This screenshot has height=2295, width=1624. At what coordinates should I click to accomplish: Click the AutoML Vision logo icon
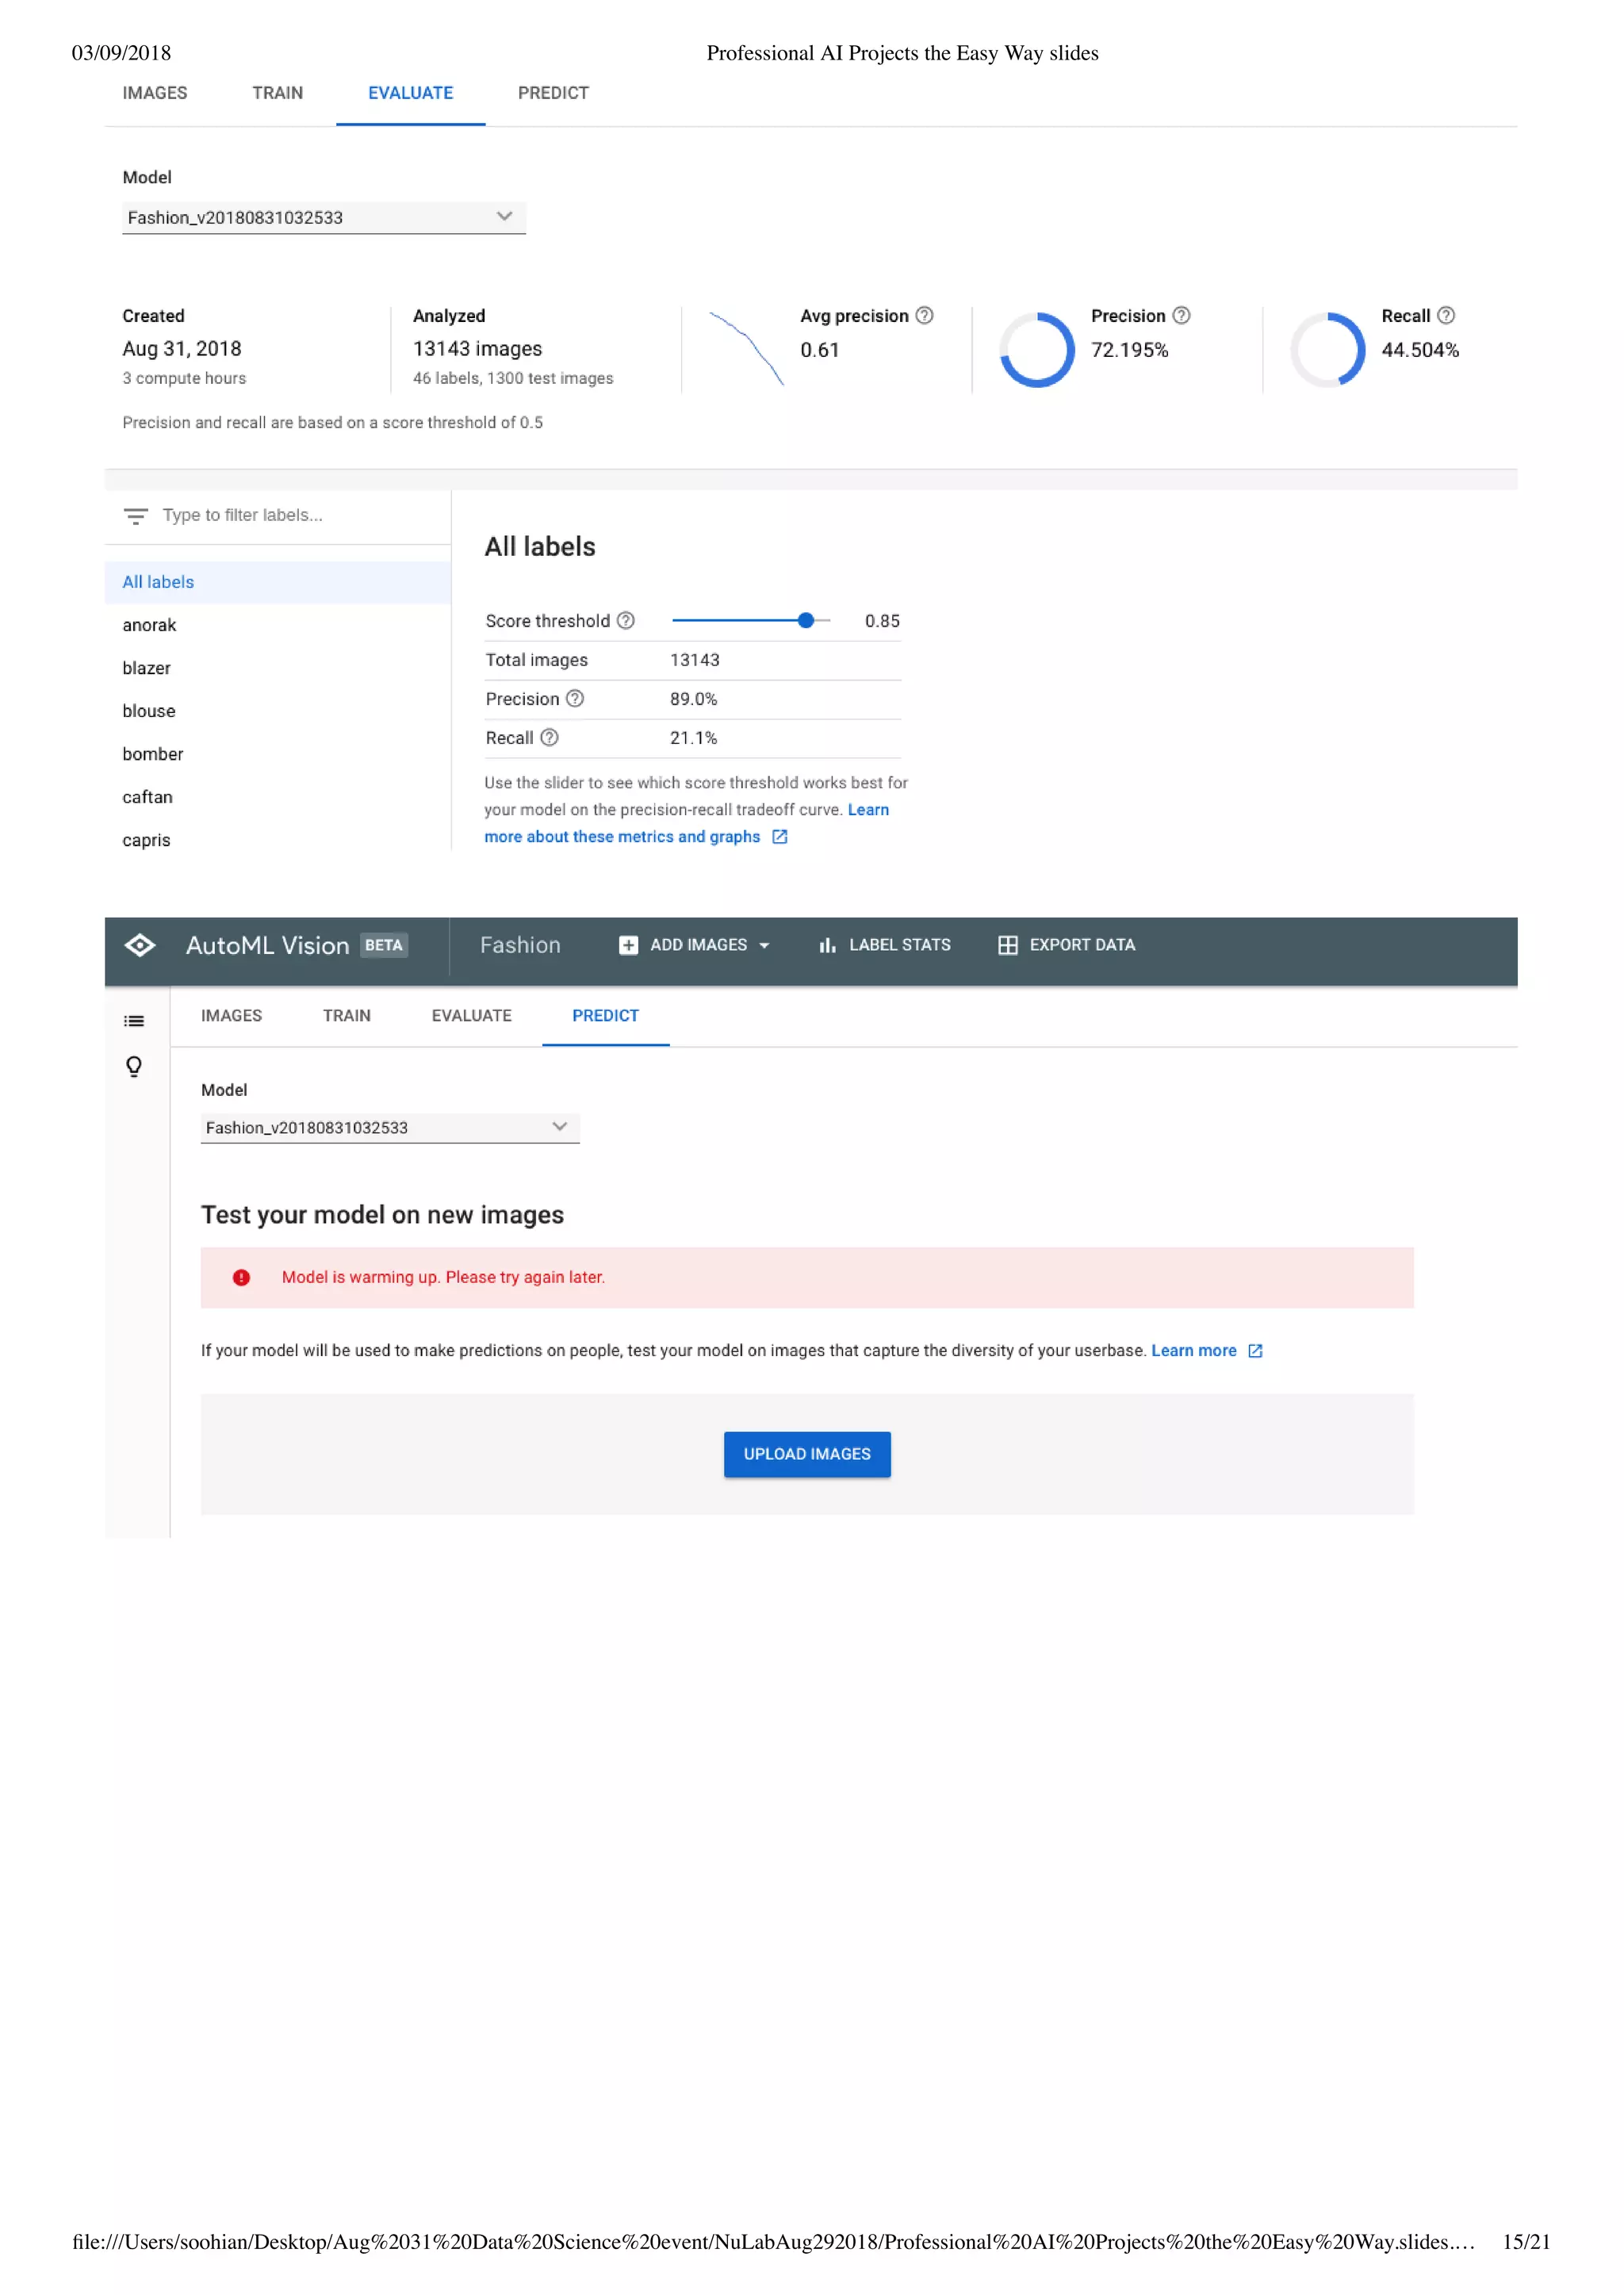point(140,945)
